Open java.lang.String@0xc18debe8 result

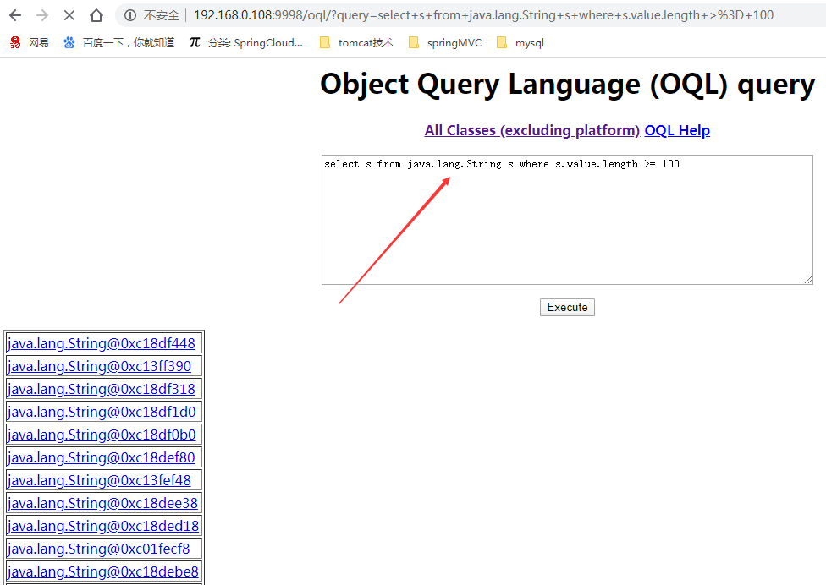102,571
